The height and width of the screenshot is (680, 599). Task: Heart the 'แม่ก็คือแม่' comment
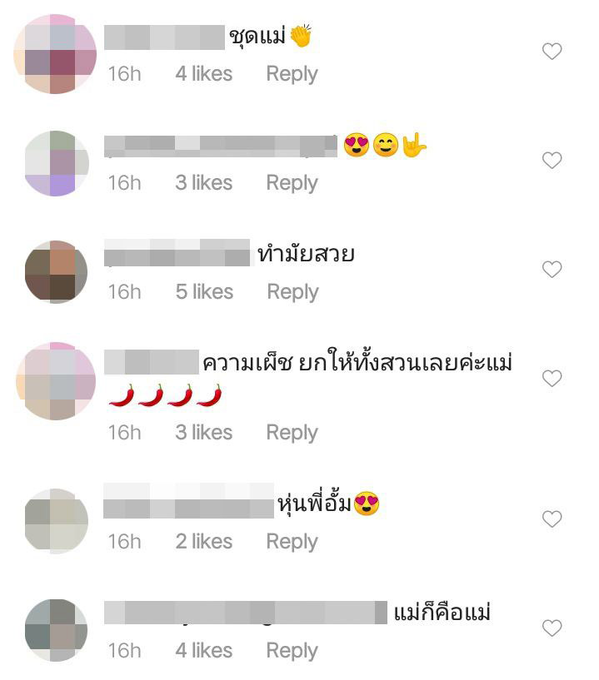552,628
